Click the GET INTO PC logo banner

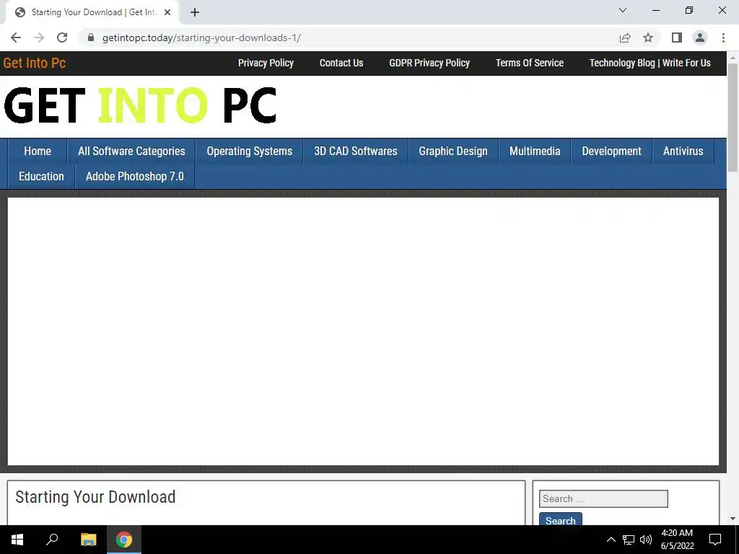coord(140,105)
